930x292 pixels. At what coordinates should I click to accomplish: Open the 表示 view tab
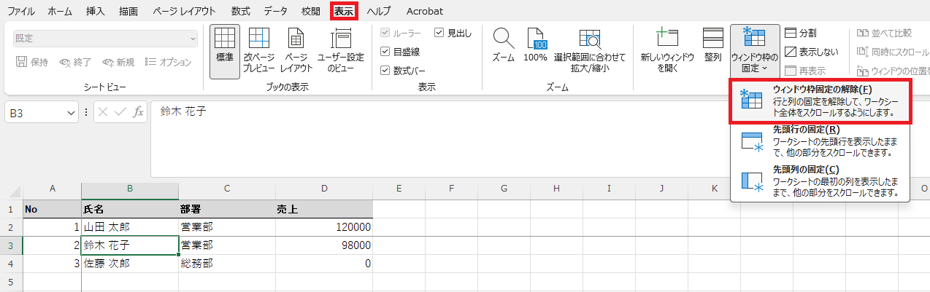[x=344, y=11]
